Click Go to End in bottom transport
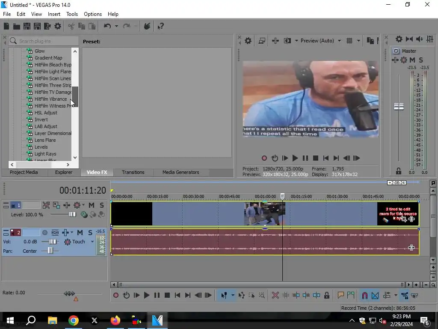This screenshot has height=329, width=438. (x=188, y=295)
